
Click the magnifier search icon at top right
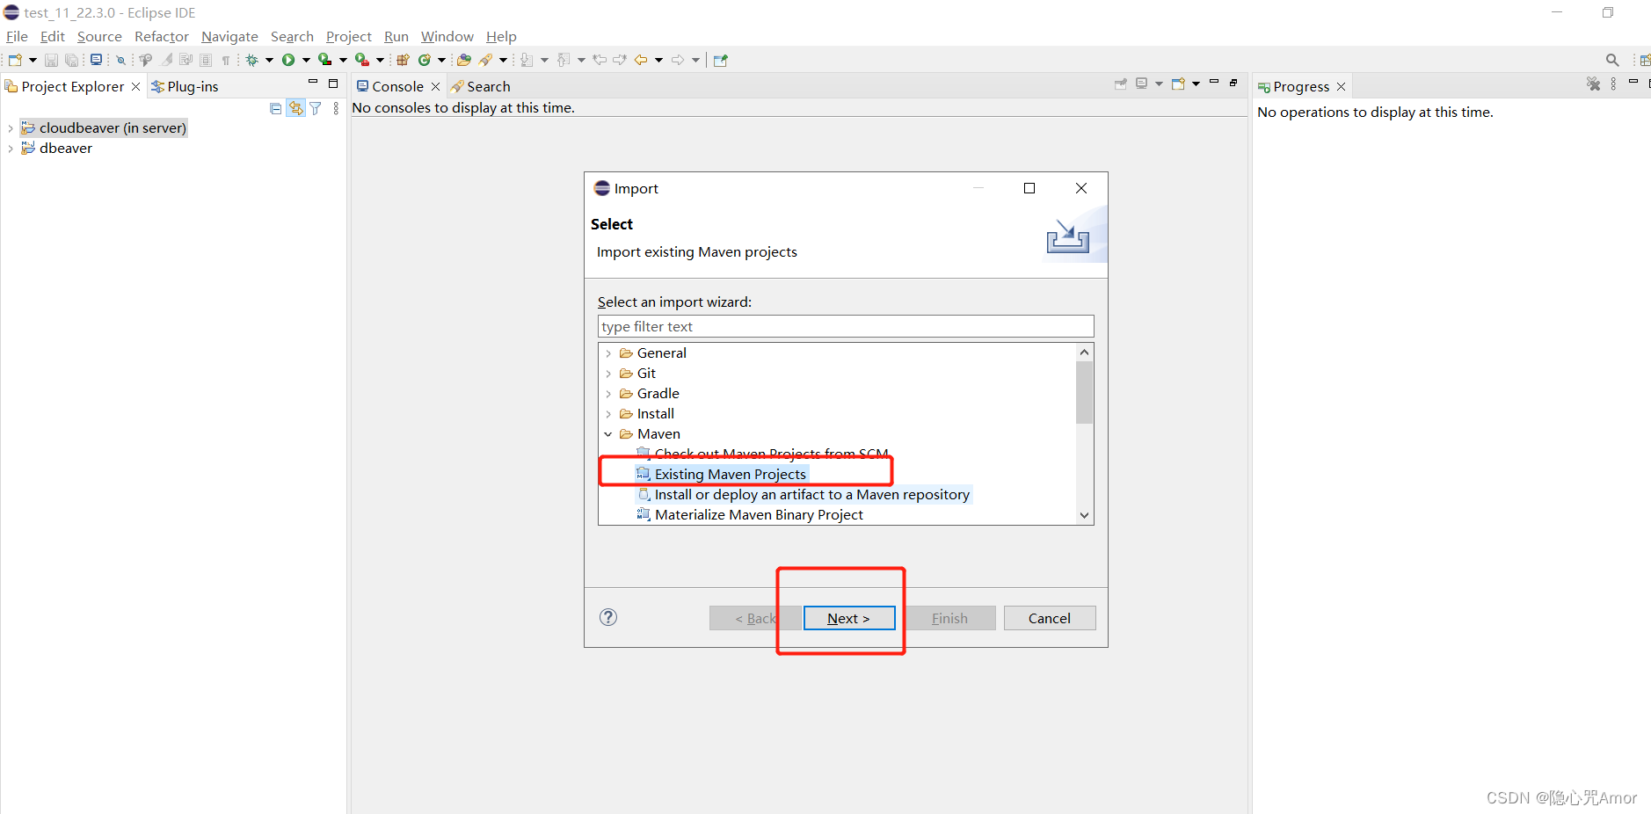[x=1612, y=60]
